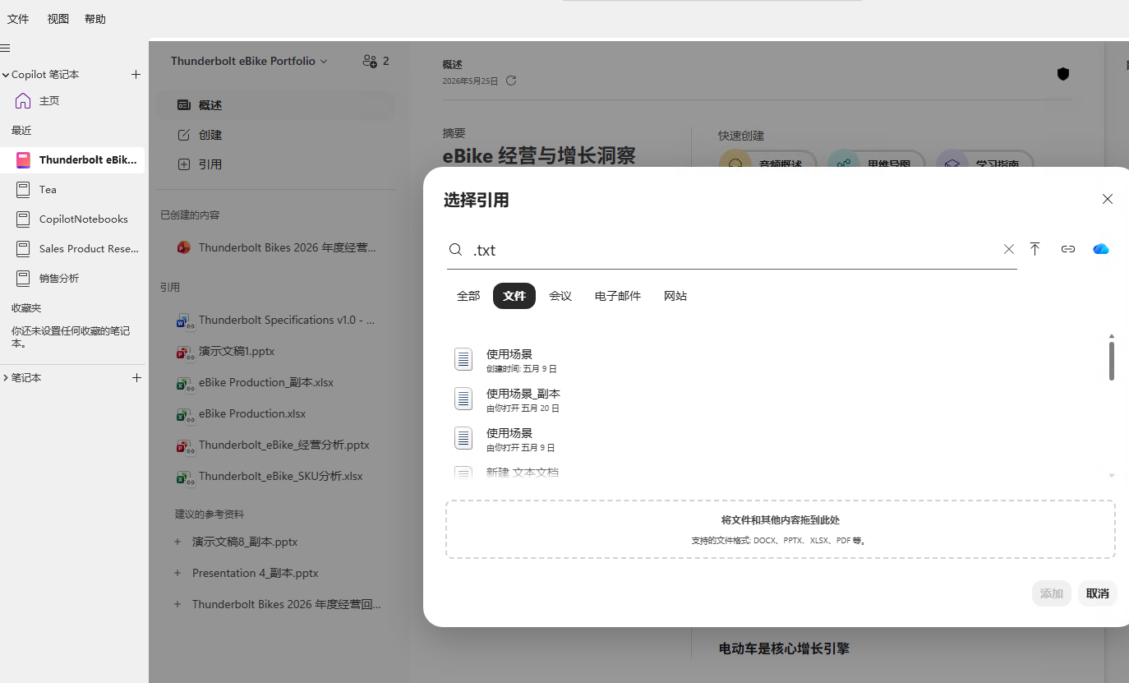1129x683 pixels.
Task: Open Thunderbolt eBike Portfolio title dropdown
Action: point(249,61)
